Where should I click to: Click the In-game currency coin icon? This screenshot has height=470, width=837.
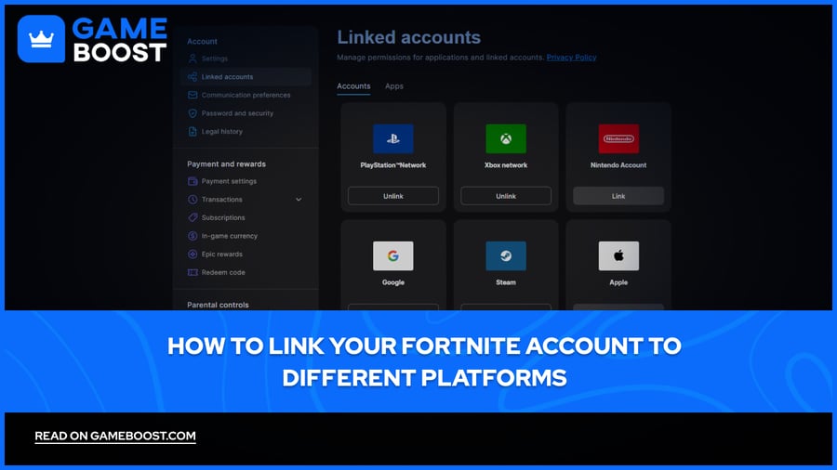pos(193,236)
